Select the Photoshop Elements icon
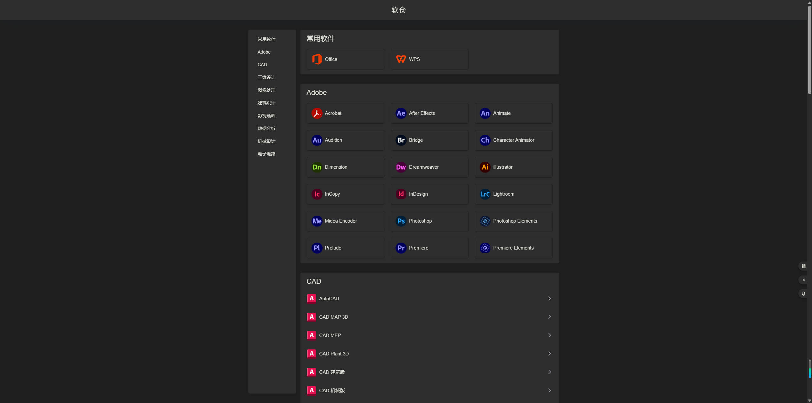Viewport: 812px width, 403px height. pyautogui.click(x=485, y=221)
